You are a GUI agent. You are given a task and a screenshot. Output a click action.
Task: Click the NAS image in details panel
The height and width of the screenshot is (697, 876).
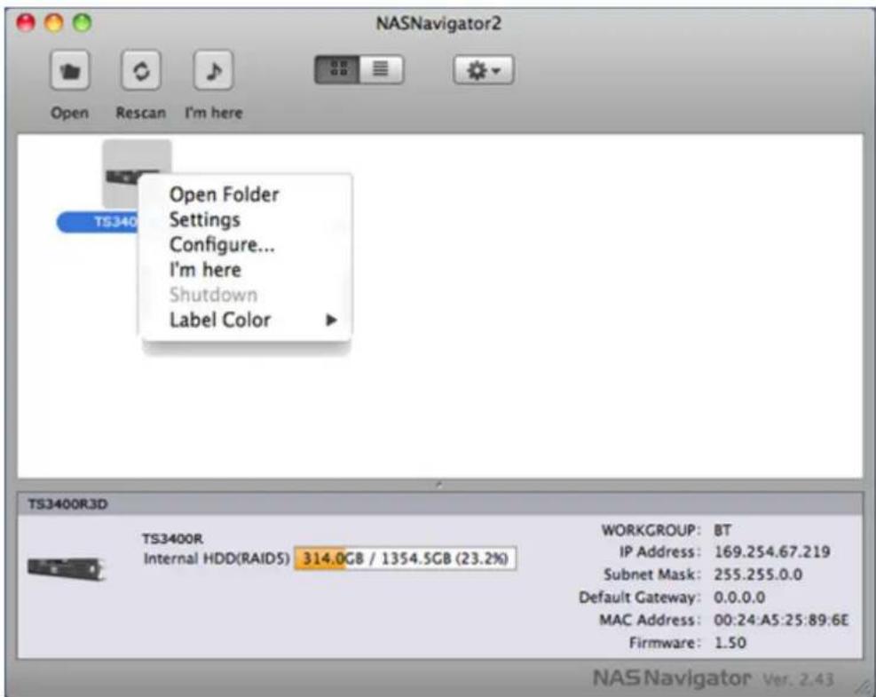pyautogui.click(x=67, y=568)
